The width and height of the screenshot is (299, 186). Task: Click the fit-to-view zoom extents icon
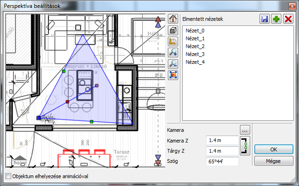pyautogui.click(x=173, y=75)
